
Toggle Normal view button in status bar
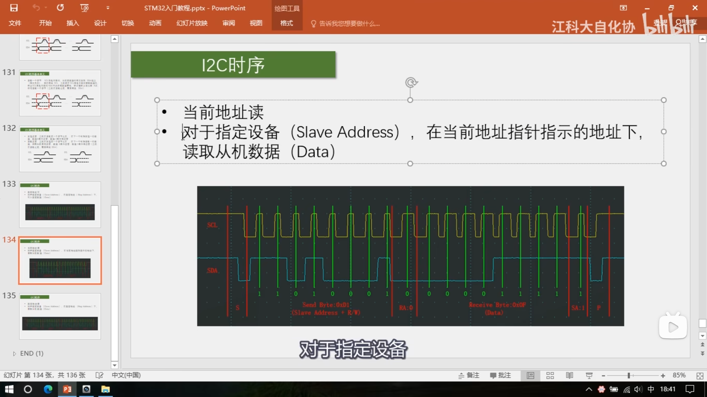click(x=530, y=375)
